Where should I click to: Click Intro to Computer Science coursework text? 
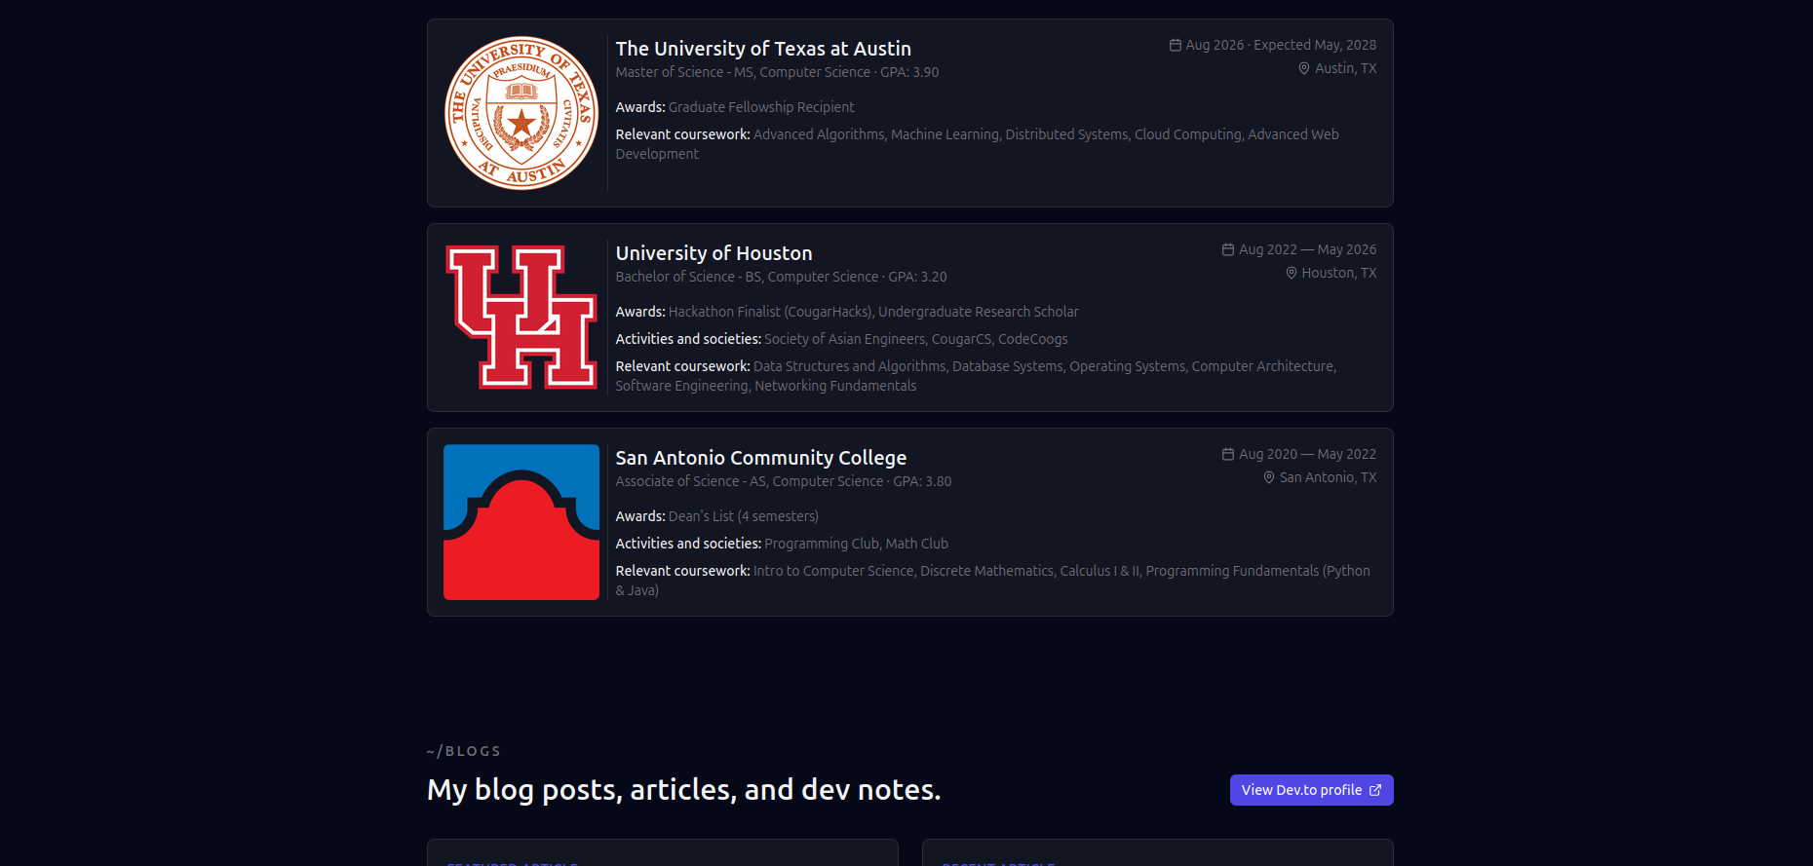point(833,571)
